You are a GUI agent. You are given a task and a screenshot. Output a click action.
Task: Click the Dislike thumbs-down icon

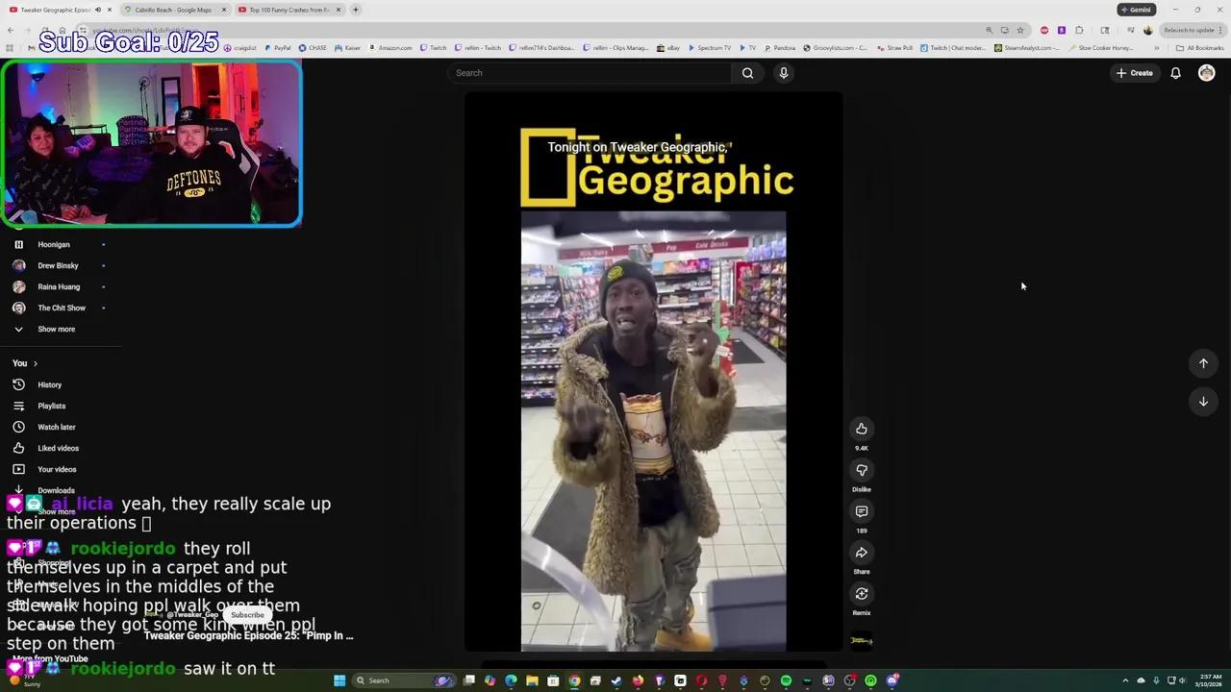(862, 470)
